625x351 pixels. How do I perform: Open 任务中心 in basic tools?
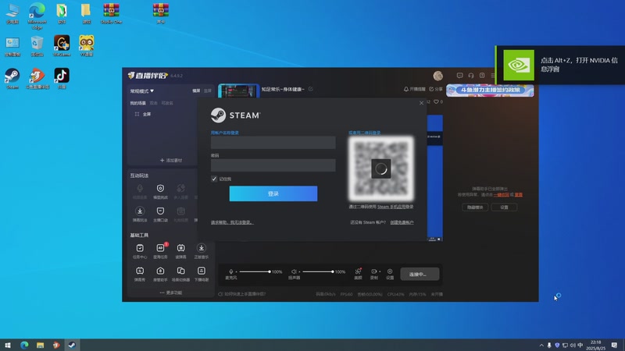[x=140, y=251]
